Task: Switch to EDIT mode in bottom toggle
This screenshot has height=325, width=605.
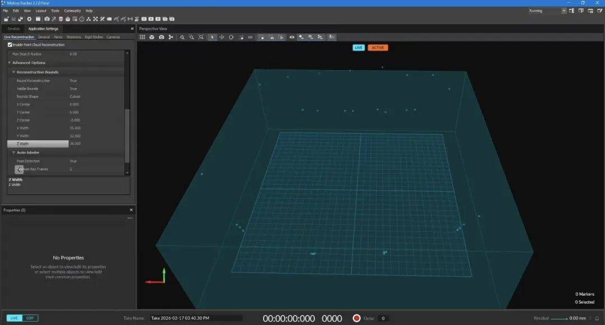Action: pyautogui.click(x=30, y=318)
